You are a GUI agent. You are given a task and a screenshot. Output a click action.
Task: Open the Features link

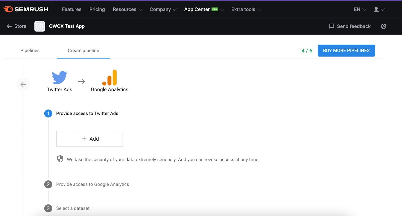tap(72, 9)
